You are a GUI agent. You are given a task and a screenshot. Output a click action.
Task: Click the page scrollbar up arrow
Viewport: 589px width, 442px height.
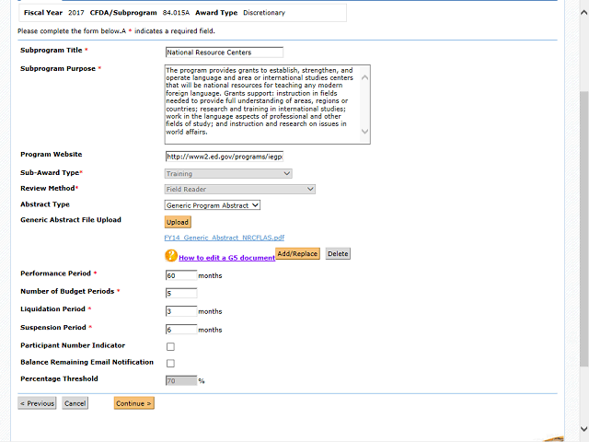click(583, 13)
